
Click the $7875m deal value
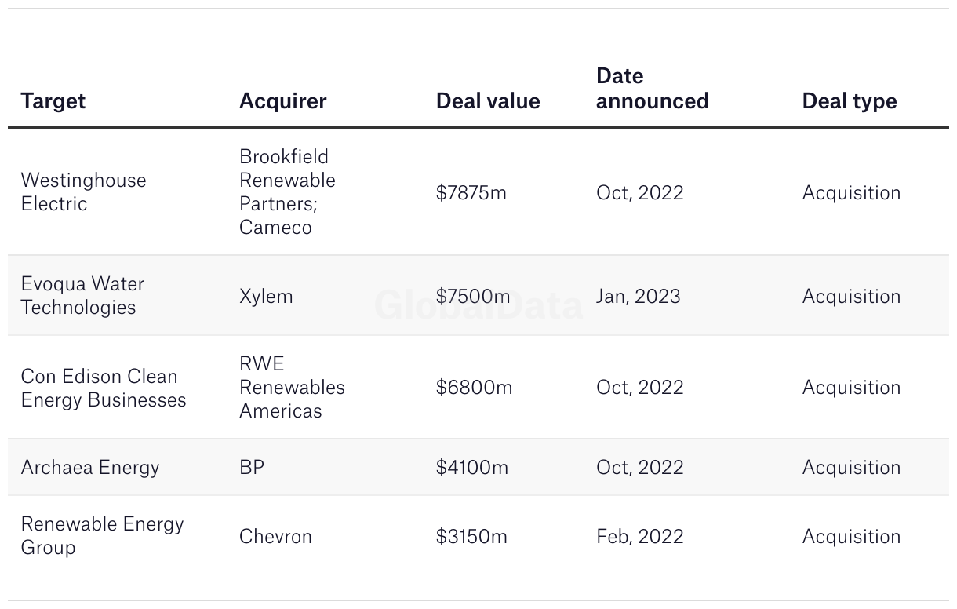(x=471, y=193)
